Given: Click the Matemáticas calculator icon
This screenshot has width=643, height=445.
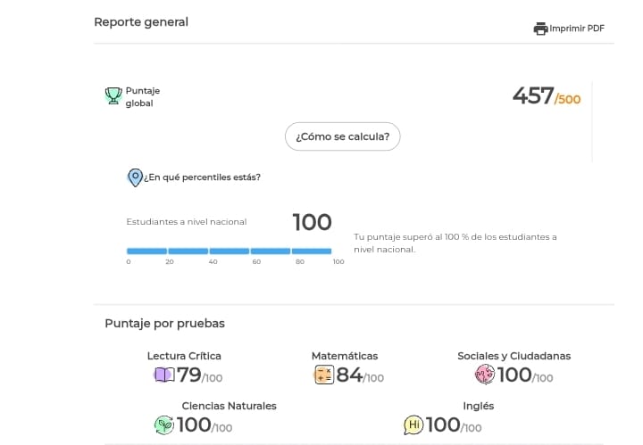Looking at the screenshot, I should (323, 375).
